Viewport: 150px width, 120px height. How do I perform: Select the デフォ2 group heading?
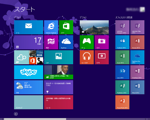click(x=83, y=17)
